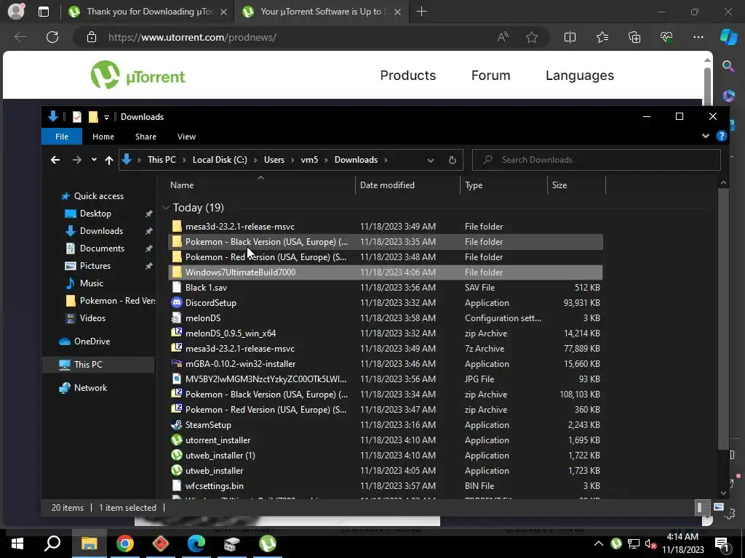Add page to favorites star icon
Image resolution: width=745 pixels, height=558 pixels.
pos(532,37)
